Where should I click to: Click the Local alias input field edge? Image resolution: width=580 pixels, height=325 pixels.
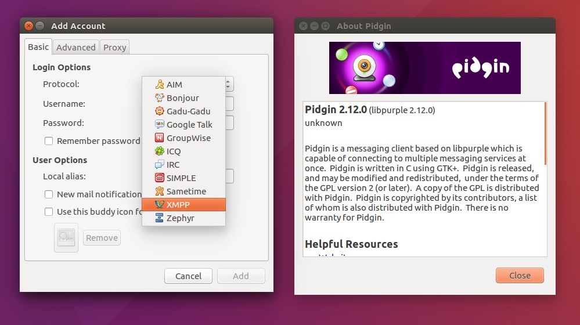[230, 176]
